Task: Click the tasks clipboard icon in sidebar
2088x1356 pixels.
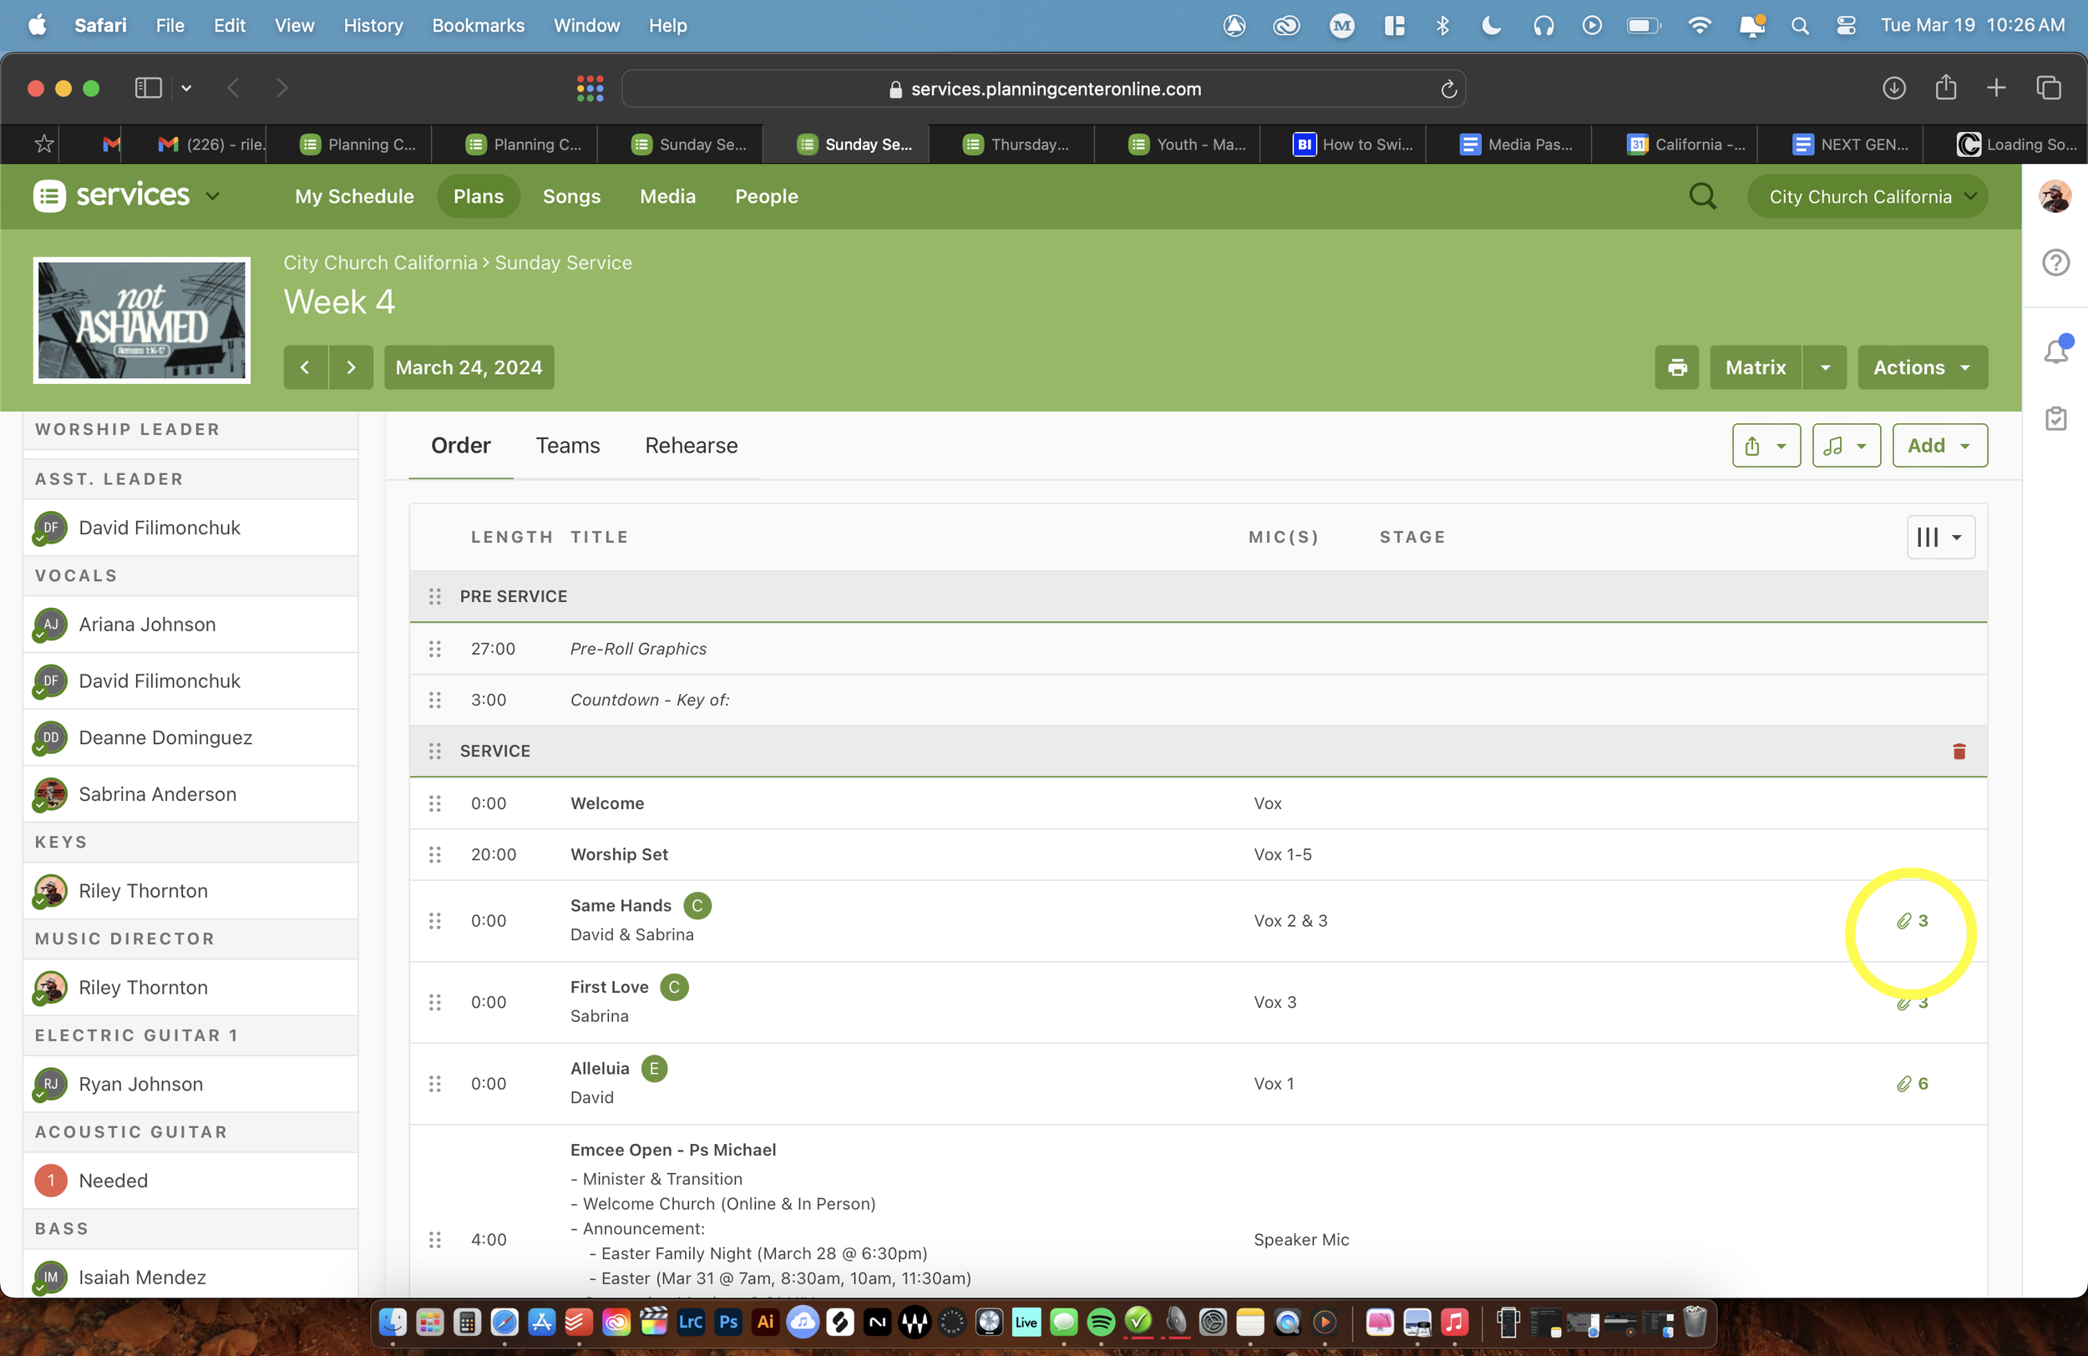Action: click(2055, 418)
